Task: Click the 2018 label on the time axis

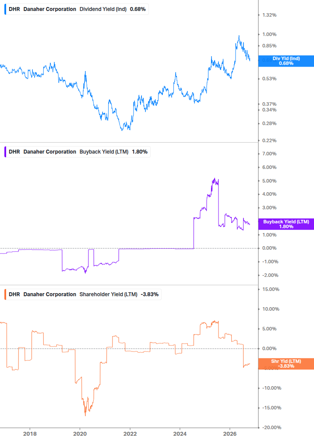Action: click(30, 434)
